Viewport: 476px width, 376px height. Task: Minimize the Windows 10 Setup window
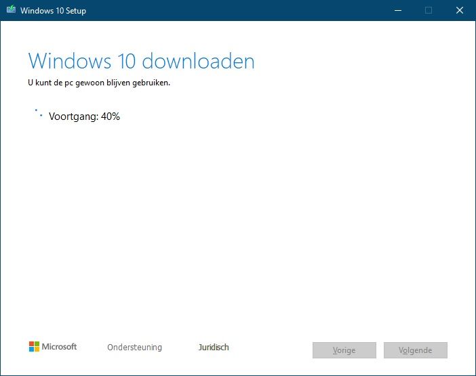click(x=398, y=10)
